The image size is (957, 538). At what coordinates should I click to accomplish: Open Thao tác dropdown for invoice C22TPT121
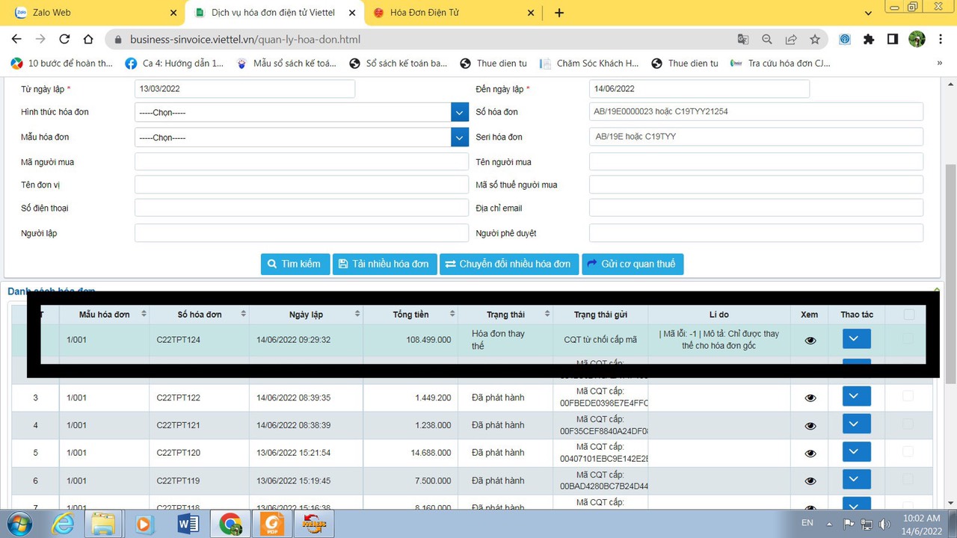coord(856,424)
